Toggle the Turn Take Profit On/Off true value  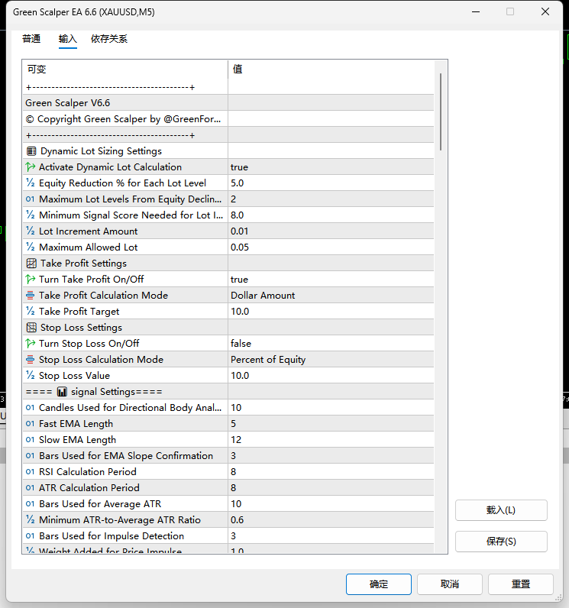pyautogui.click(x=331, y=279)
